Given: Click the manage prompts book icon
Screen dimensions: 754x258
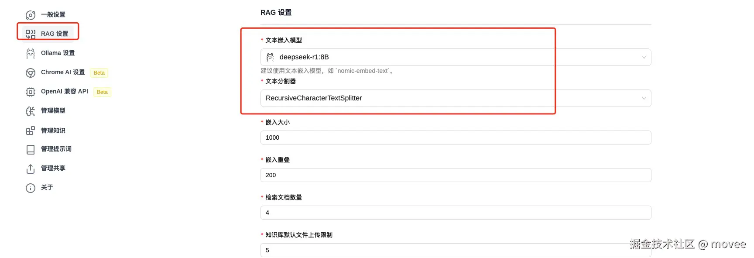Looking at the screenshot, I should 31,150.
